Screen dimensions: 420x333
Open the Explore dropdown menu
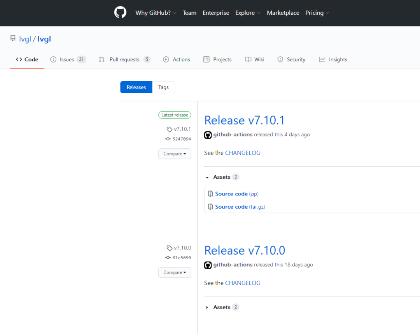pyautogui.click(x=248, y=13)
